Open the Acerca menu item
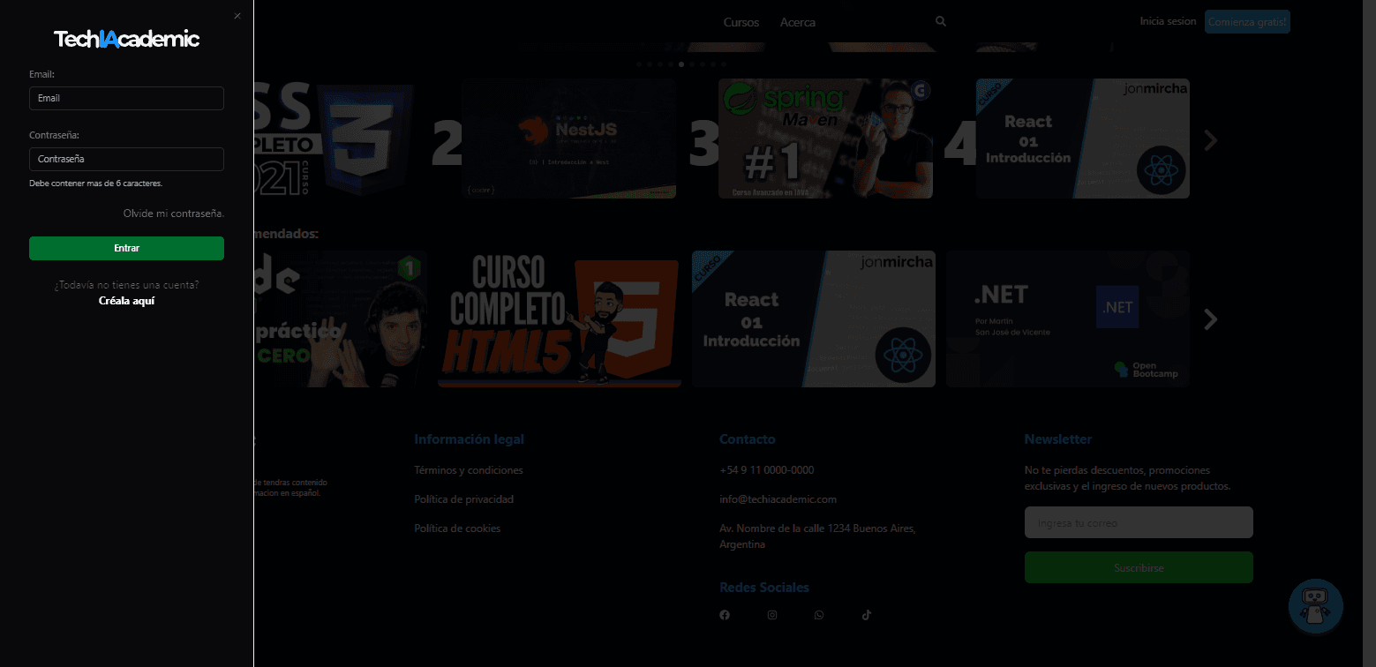1376x667 pixels. 798,22
